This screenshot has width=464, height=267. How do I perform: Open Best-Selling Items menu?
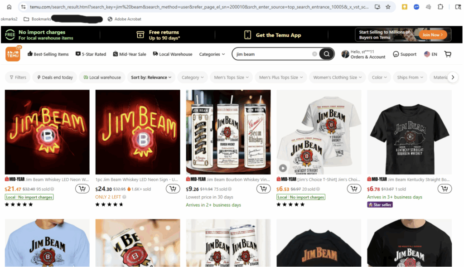[x=48, y=54]
